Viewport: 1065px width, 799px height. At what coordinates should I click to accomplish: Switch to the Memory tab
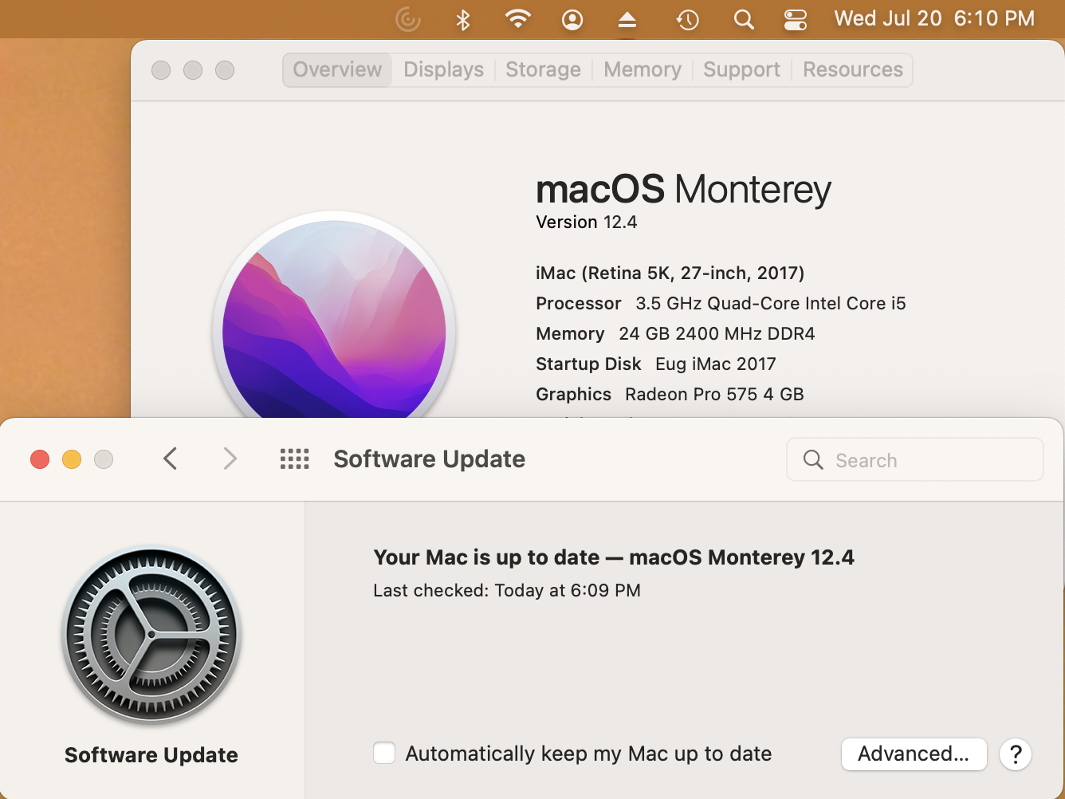point(643,70)
